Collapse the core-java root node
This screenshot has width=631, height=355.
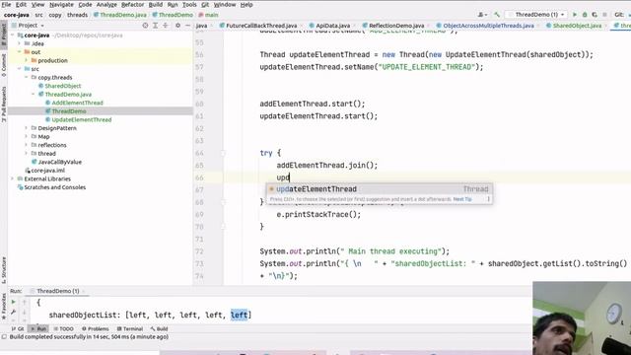point(13,35)
